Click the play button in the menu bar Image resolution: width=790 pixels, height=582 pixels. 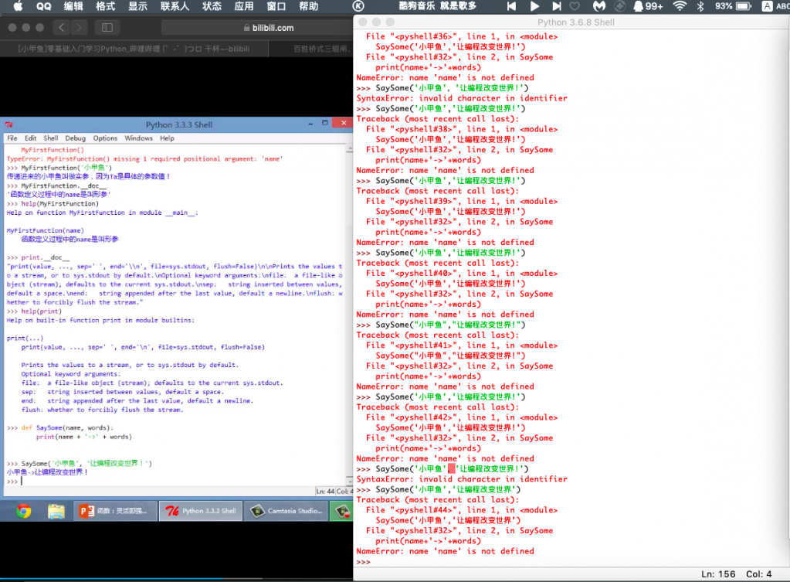click(x=534, y=6)
